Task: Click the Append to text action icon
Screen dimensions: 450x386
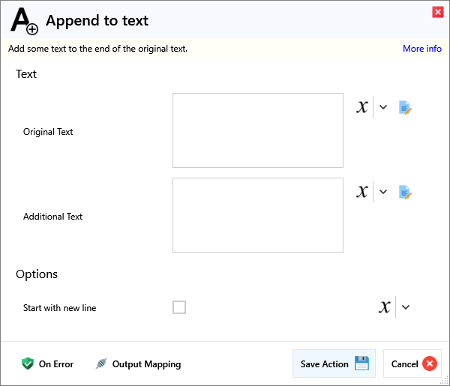Action: [x=23, y=21]
